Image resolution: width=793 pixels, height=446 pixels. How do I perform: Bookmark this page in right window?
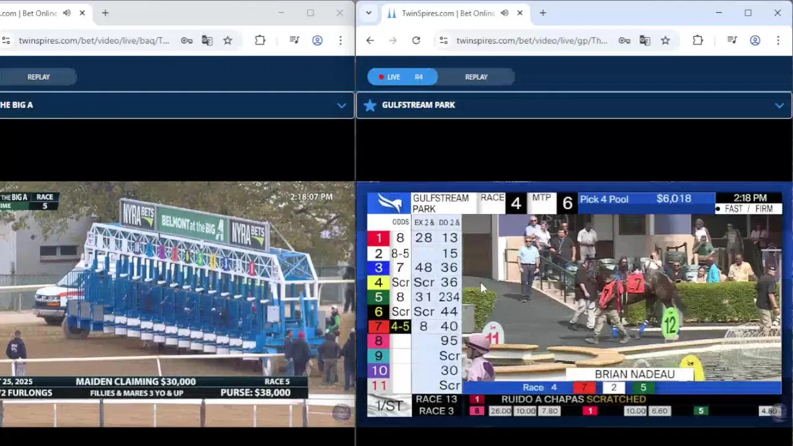665,40
